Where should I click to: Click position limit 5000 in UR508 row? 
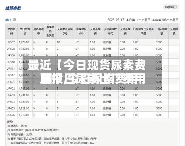point(159,49)
